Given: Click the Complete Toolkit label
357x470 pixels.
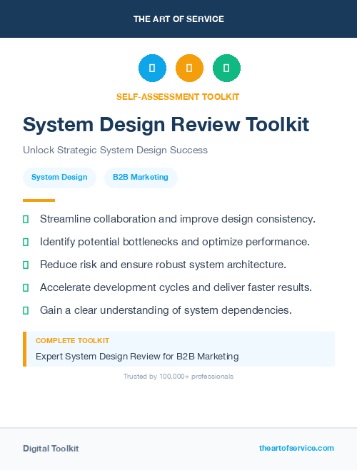Looking at the screenshot, I should (x=72, y=341).
